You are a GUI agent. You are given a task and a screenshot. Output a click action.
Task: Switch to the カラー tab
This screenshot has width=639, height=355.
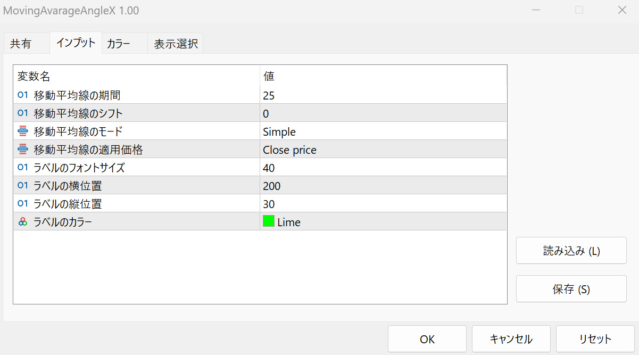point(118,44)
